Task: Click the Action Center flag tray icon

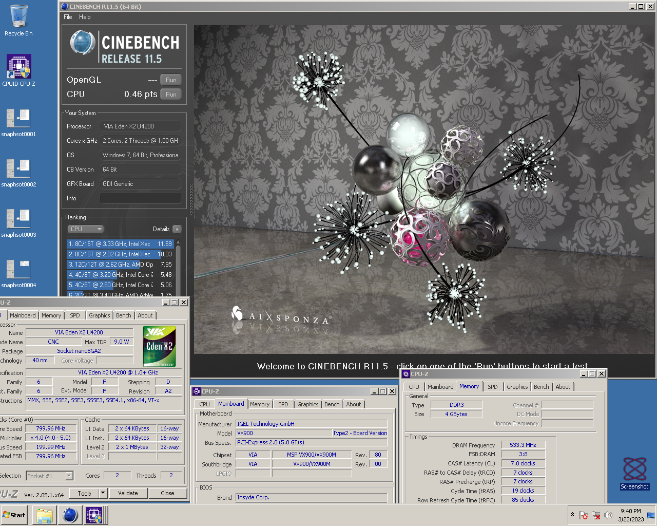Action: pos(584,515)
